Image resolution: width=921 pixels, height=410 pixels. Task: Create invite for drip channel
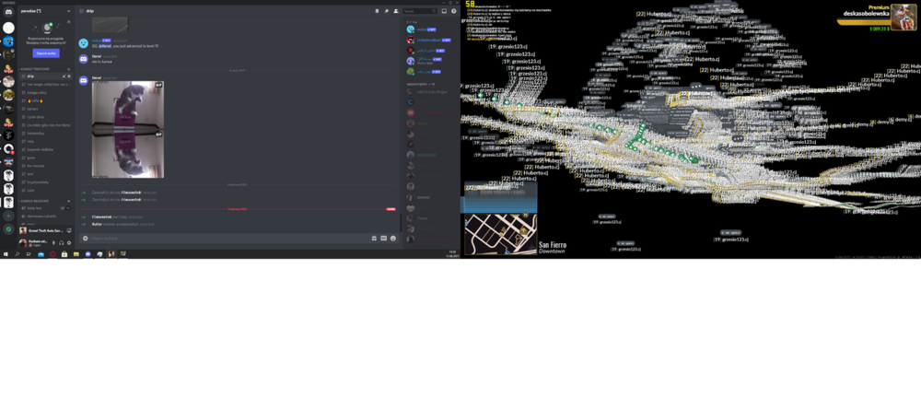click(x=64, y=76)
